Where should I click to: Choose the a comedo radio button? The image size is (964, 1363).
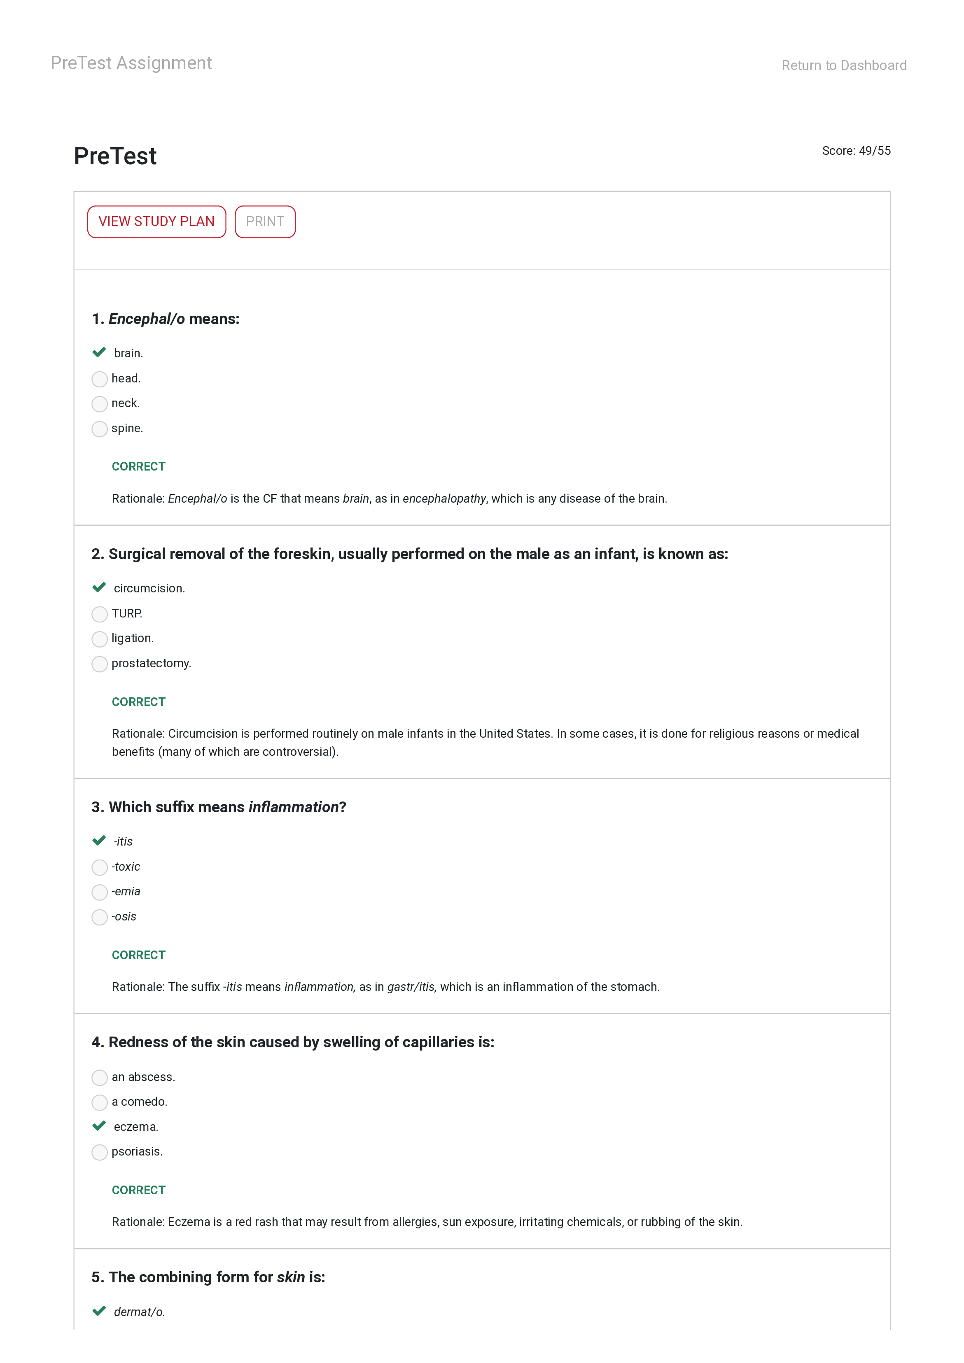pyautogui.click(x=100, y=1102)
